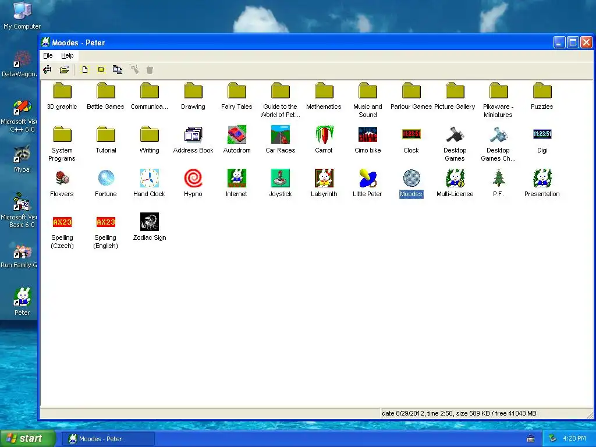Click the grayed-out trash can toolbar icon

pyautogui.click(x=150, y=70)
